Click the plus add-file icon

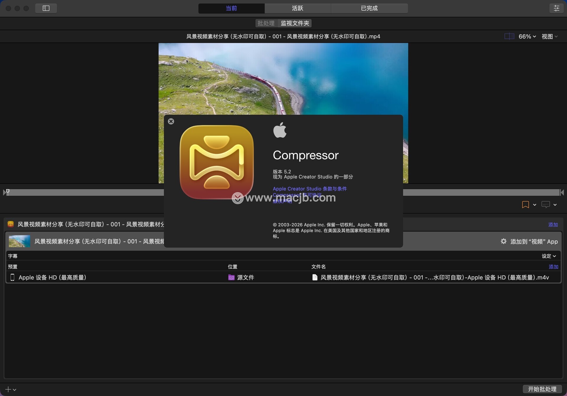pos(8,389)
